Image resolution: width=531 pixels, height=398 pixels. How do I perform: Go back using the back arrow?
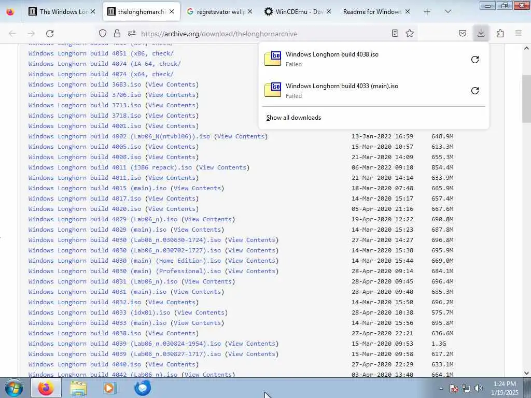pyautogui.click(x=12, y=34)
